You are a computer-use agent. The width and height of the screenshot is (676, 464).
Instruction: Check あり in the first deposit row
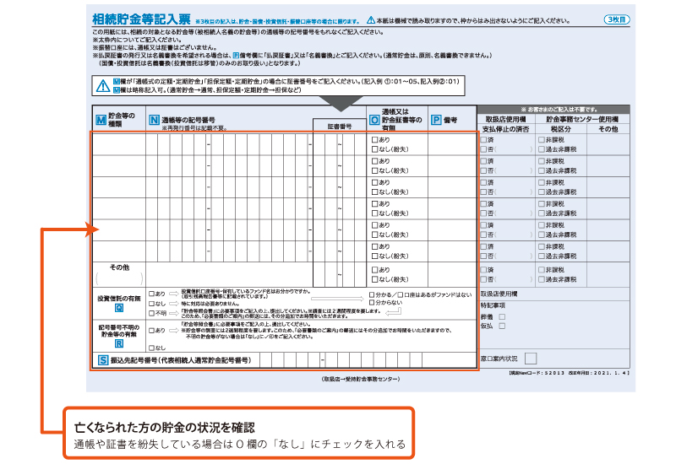[x=374, y=140]
